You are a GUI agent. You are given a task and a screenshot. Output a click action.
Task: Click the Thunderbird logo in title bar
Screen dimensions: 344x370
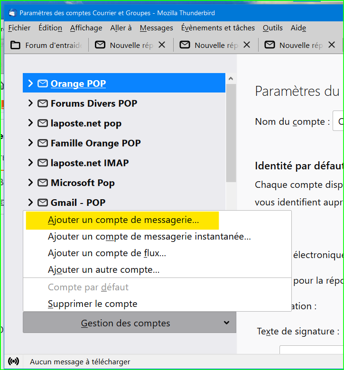click(x=13, y=13)
